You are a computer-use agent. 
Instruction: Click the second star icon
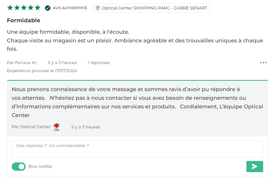point(16,8)
